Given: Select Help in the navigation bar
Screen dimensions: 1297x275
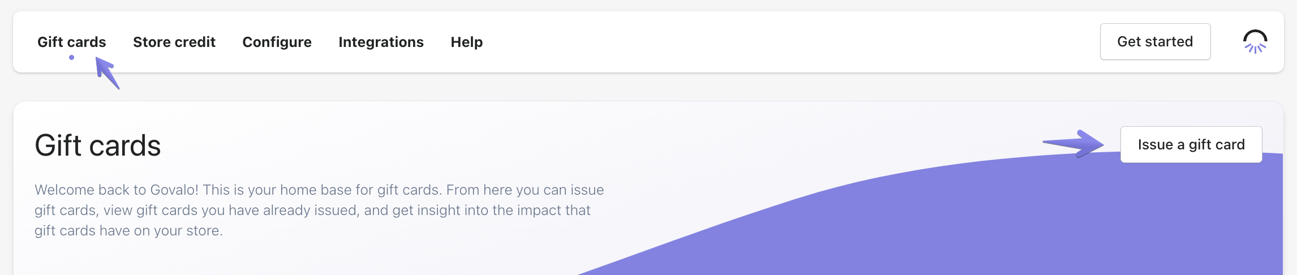Looking at the screenshot, I should [x=466, y=42].
